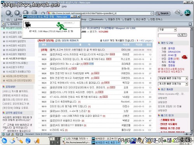Open URL bar history dropdown arrow
The width and height of the screenshot is (194, 145).
(x=152, y=13)
